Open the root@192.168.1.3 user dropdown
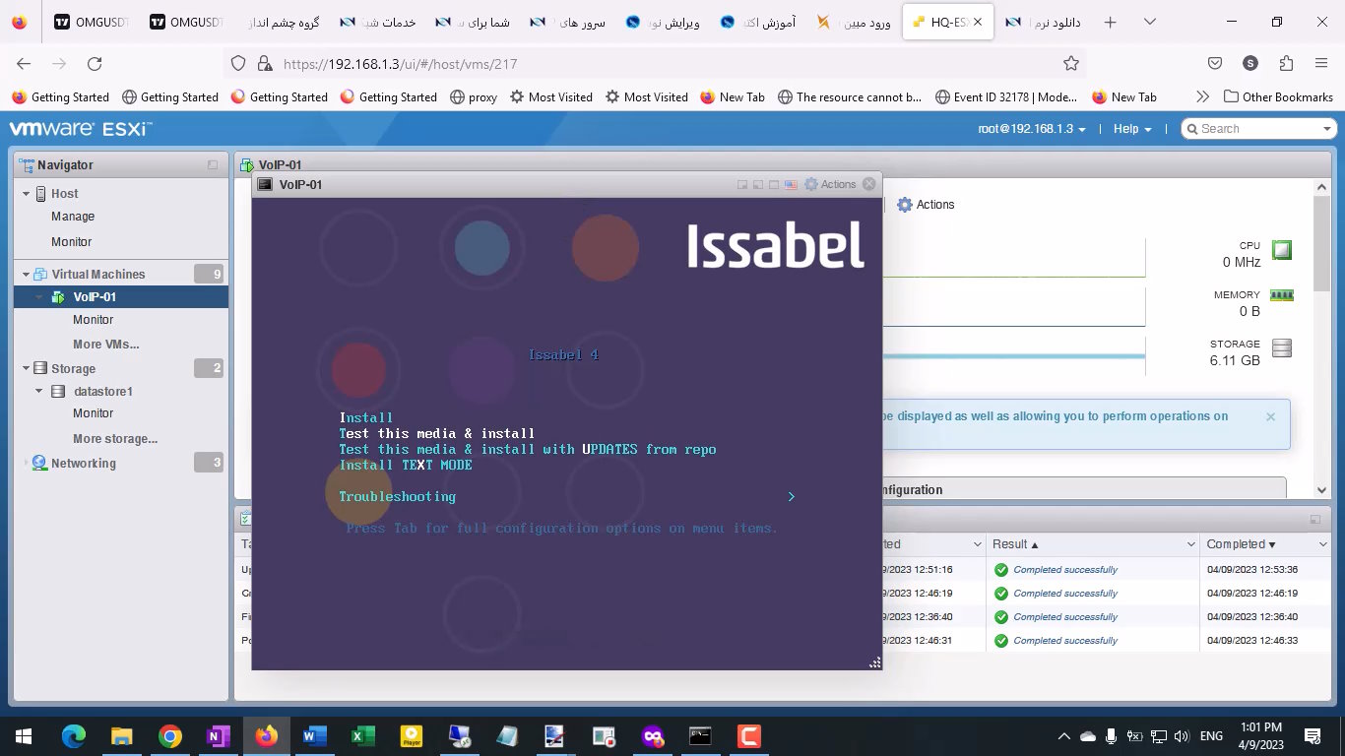 (x=1031, y=129)
